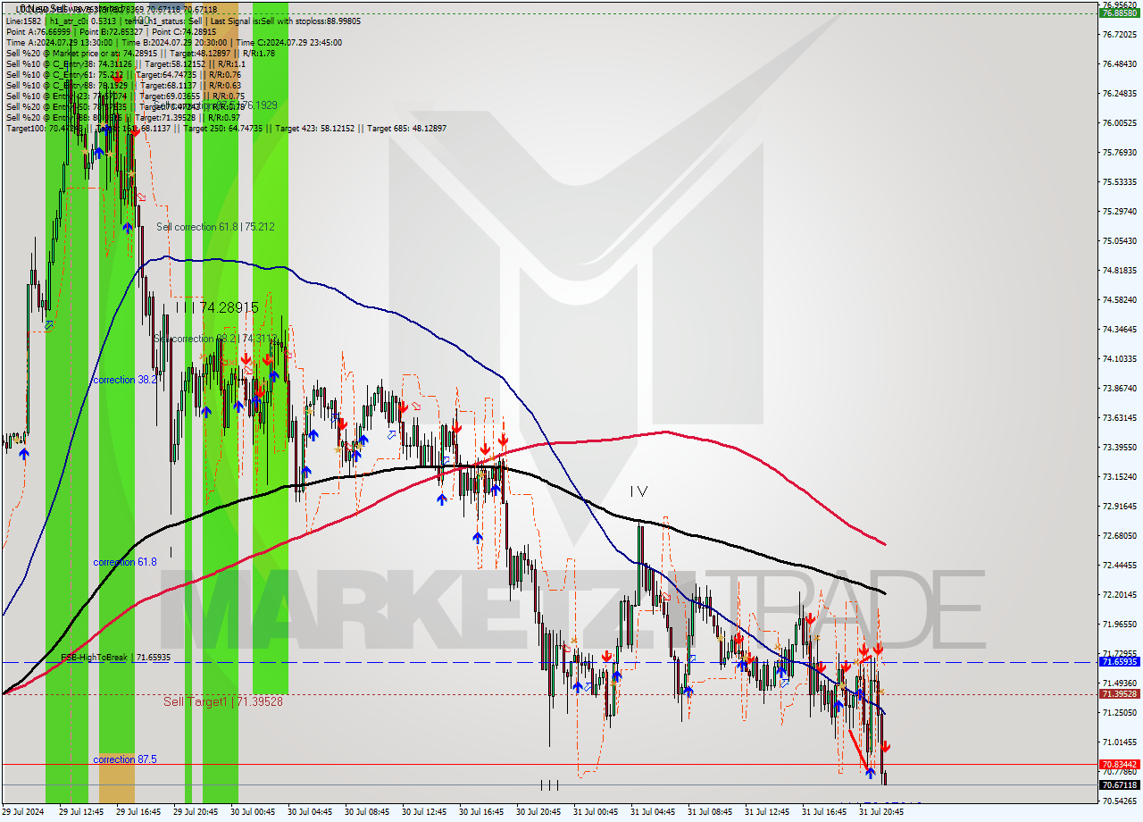The width and height of the screenshot is (1143, 822).
Task: Click 'Sell %20 @ Market price' line
Action: tap(140, 53)
